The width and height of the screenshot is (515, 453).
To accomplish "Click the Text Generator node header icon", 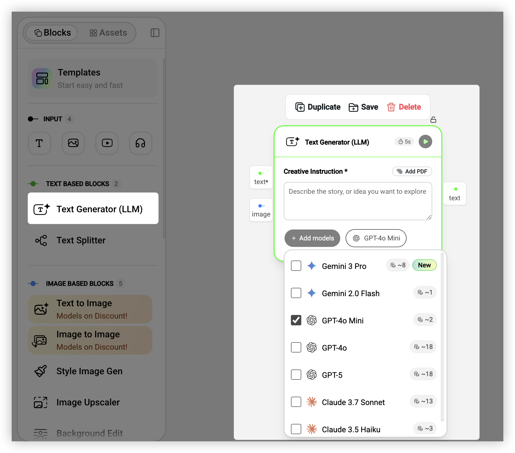I will [x=293, y=142].
